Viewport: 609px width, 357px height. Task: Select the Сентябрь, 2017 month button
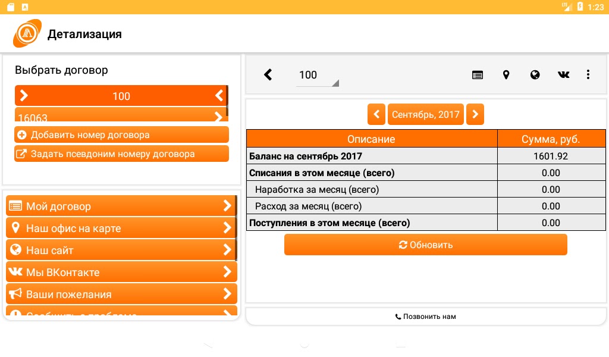click(x=425, y=114)
